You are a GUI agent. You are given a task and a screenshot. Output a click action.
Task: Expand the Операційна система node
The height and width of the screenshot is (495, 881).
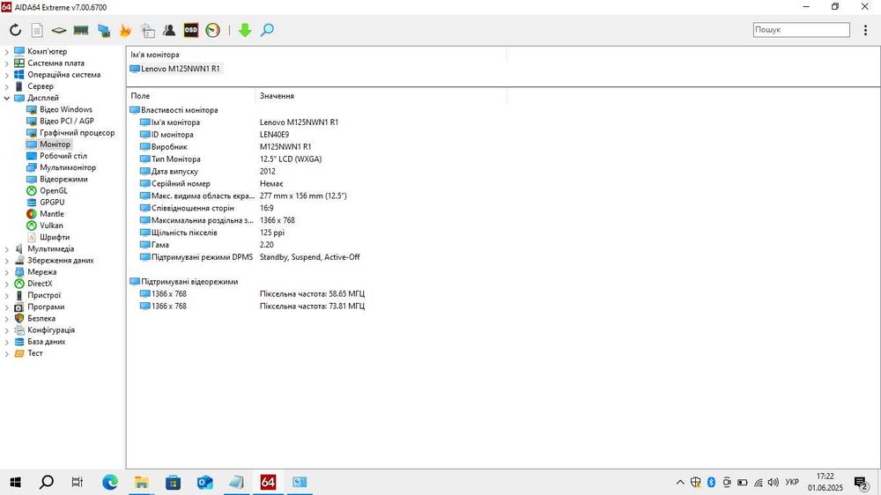click(7, 75)
